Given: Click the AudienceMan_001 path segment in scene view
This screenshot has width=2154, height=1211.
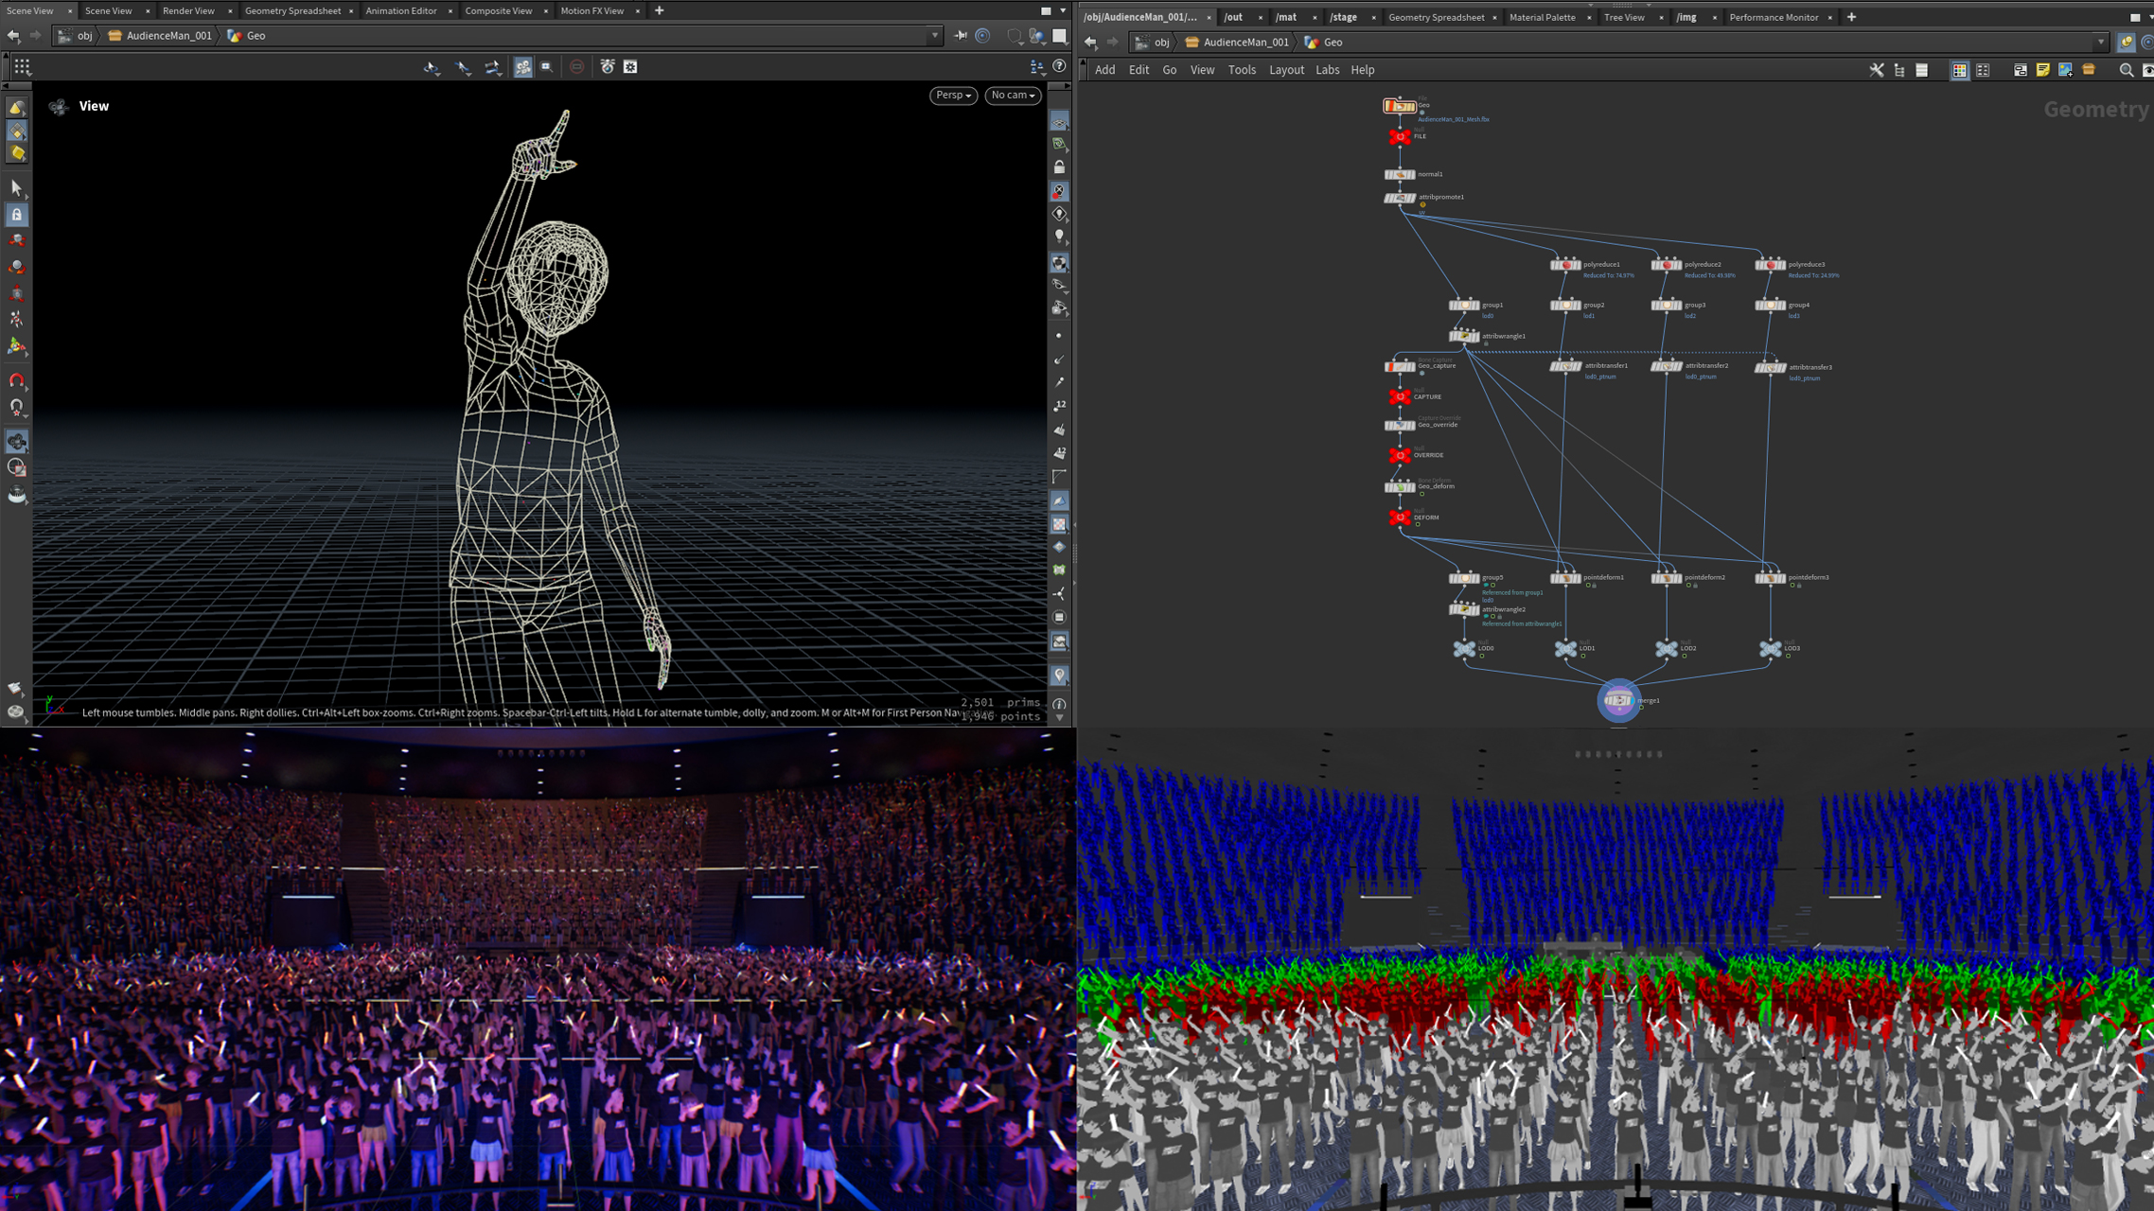Looking at the screenshot, I should pyautogui.click(x=168, y=36).
